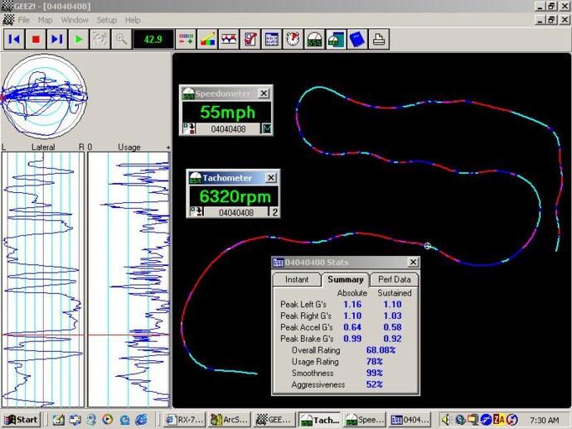The image size is (572, 429).
Task: Click the printer icon in toolbar
Action: [x=379, y=39]
